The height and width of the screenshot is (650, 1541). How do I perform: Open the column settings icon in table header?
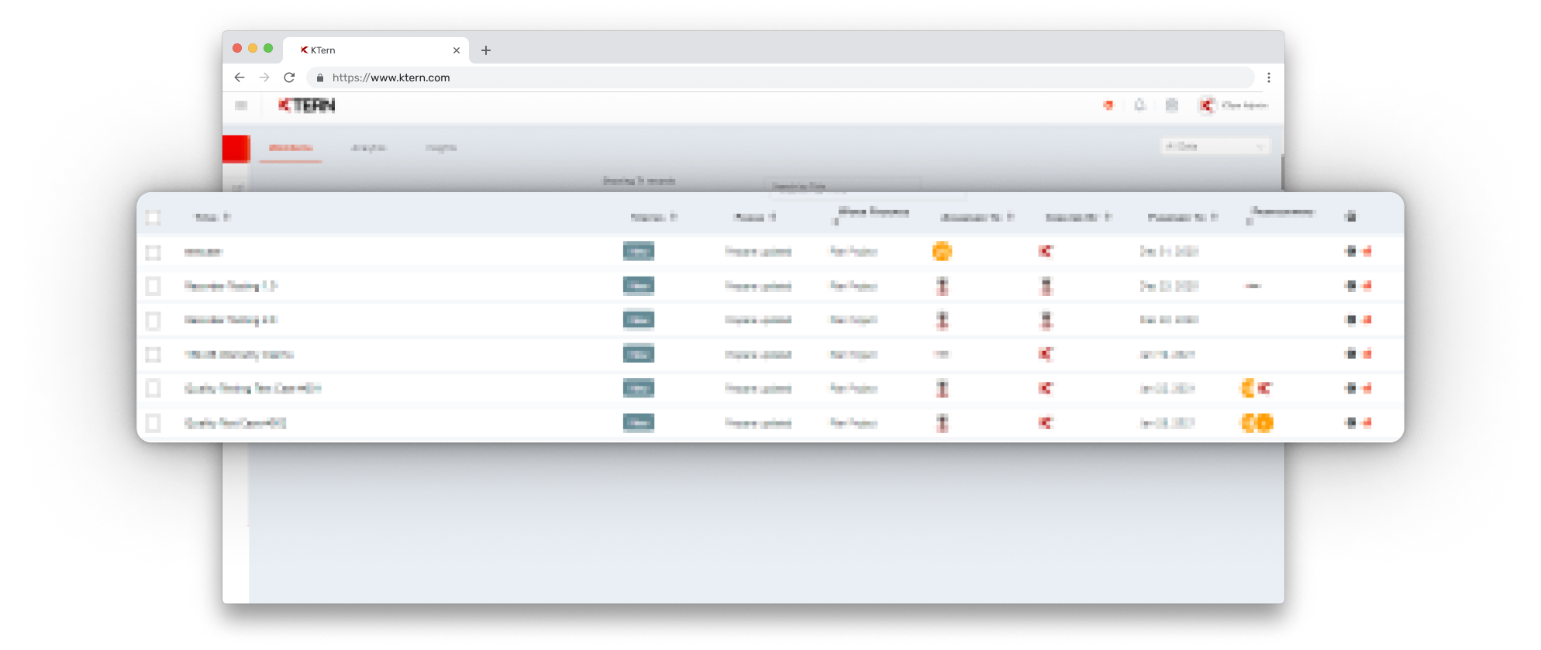1351,217
